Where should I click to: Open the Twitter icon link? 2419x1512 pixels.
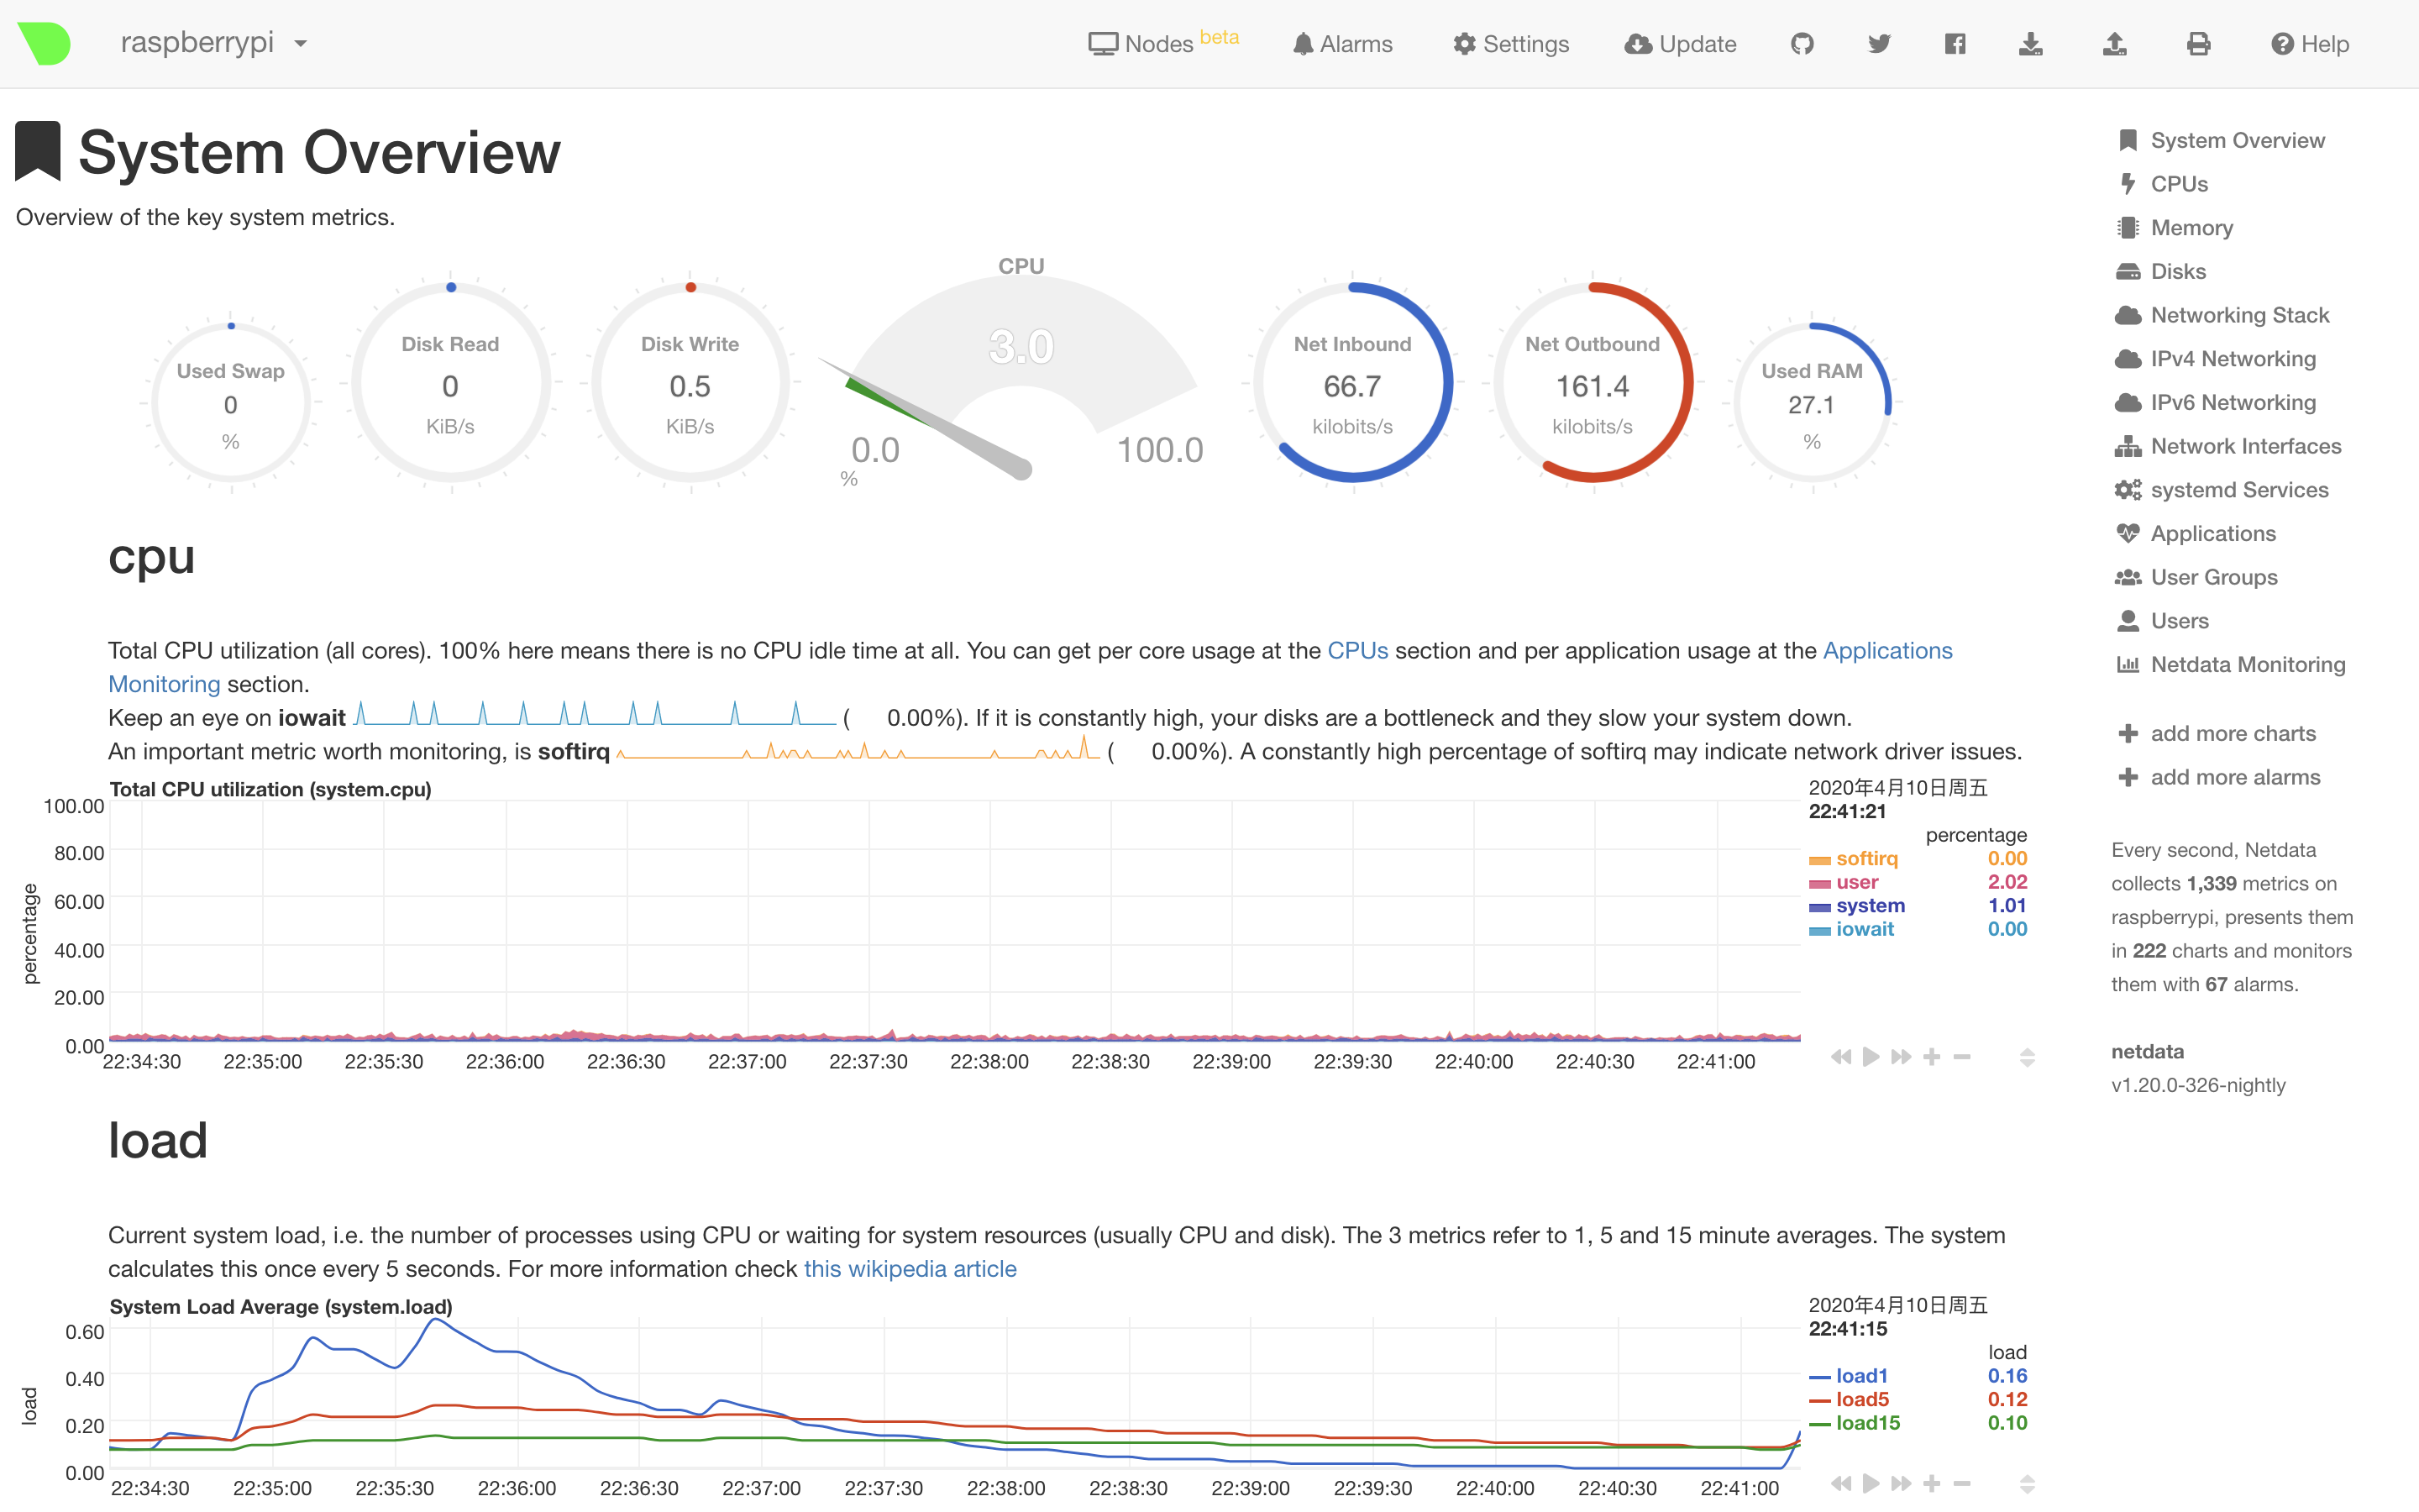1879,44
